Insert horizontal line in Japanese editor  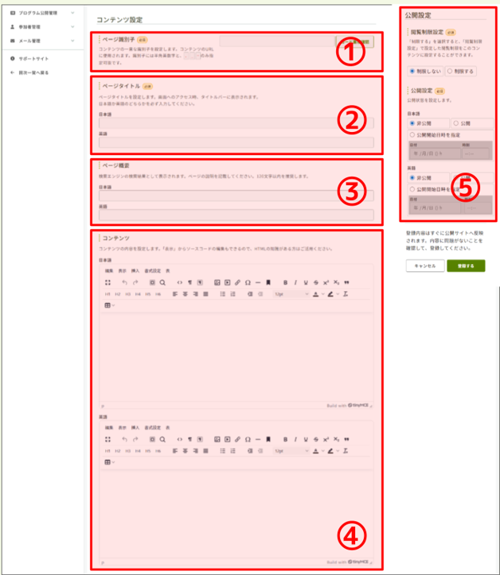tap(258, 282)
